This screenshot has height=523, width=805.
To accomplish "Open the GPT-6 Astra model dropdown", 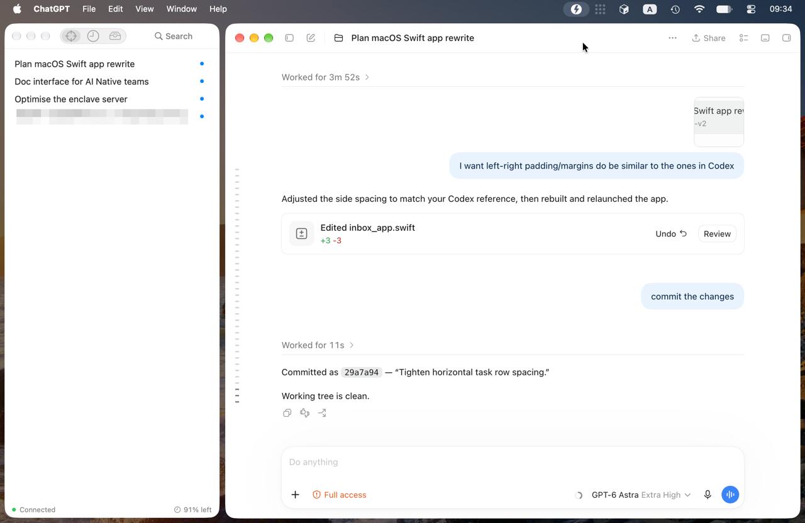I will (x=641, y=495).
